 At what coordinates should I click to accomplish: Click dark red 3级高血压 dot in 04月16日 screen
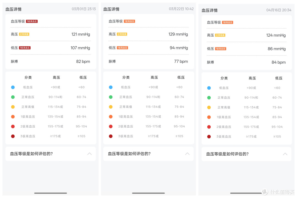(209, 137)
